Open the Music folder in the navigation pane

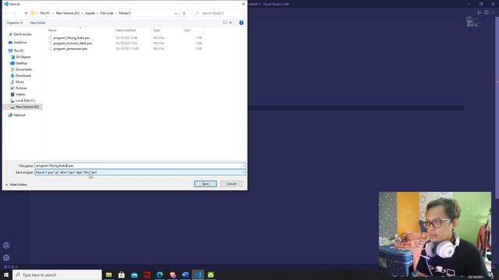click(x=19, y=82)
